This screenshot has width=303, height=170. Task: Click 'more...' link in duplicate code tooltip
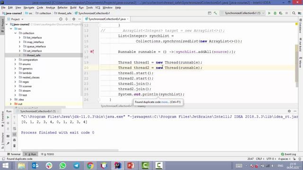pyautogui.click(x=165, y=102)
